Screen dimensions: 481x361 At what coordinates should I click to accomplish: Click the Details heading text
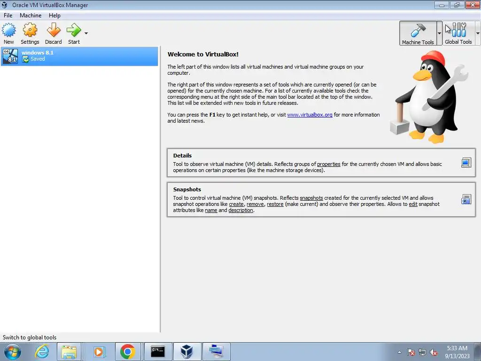(x=182, y=156)
